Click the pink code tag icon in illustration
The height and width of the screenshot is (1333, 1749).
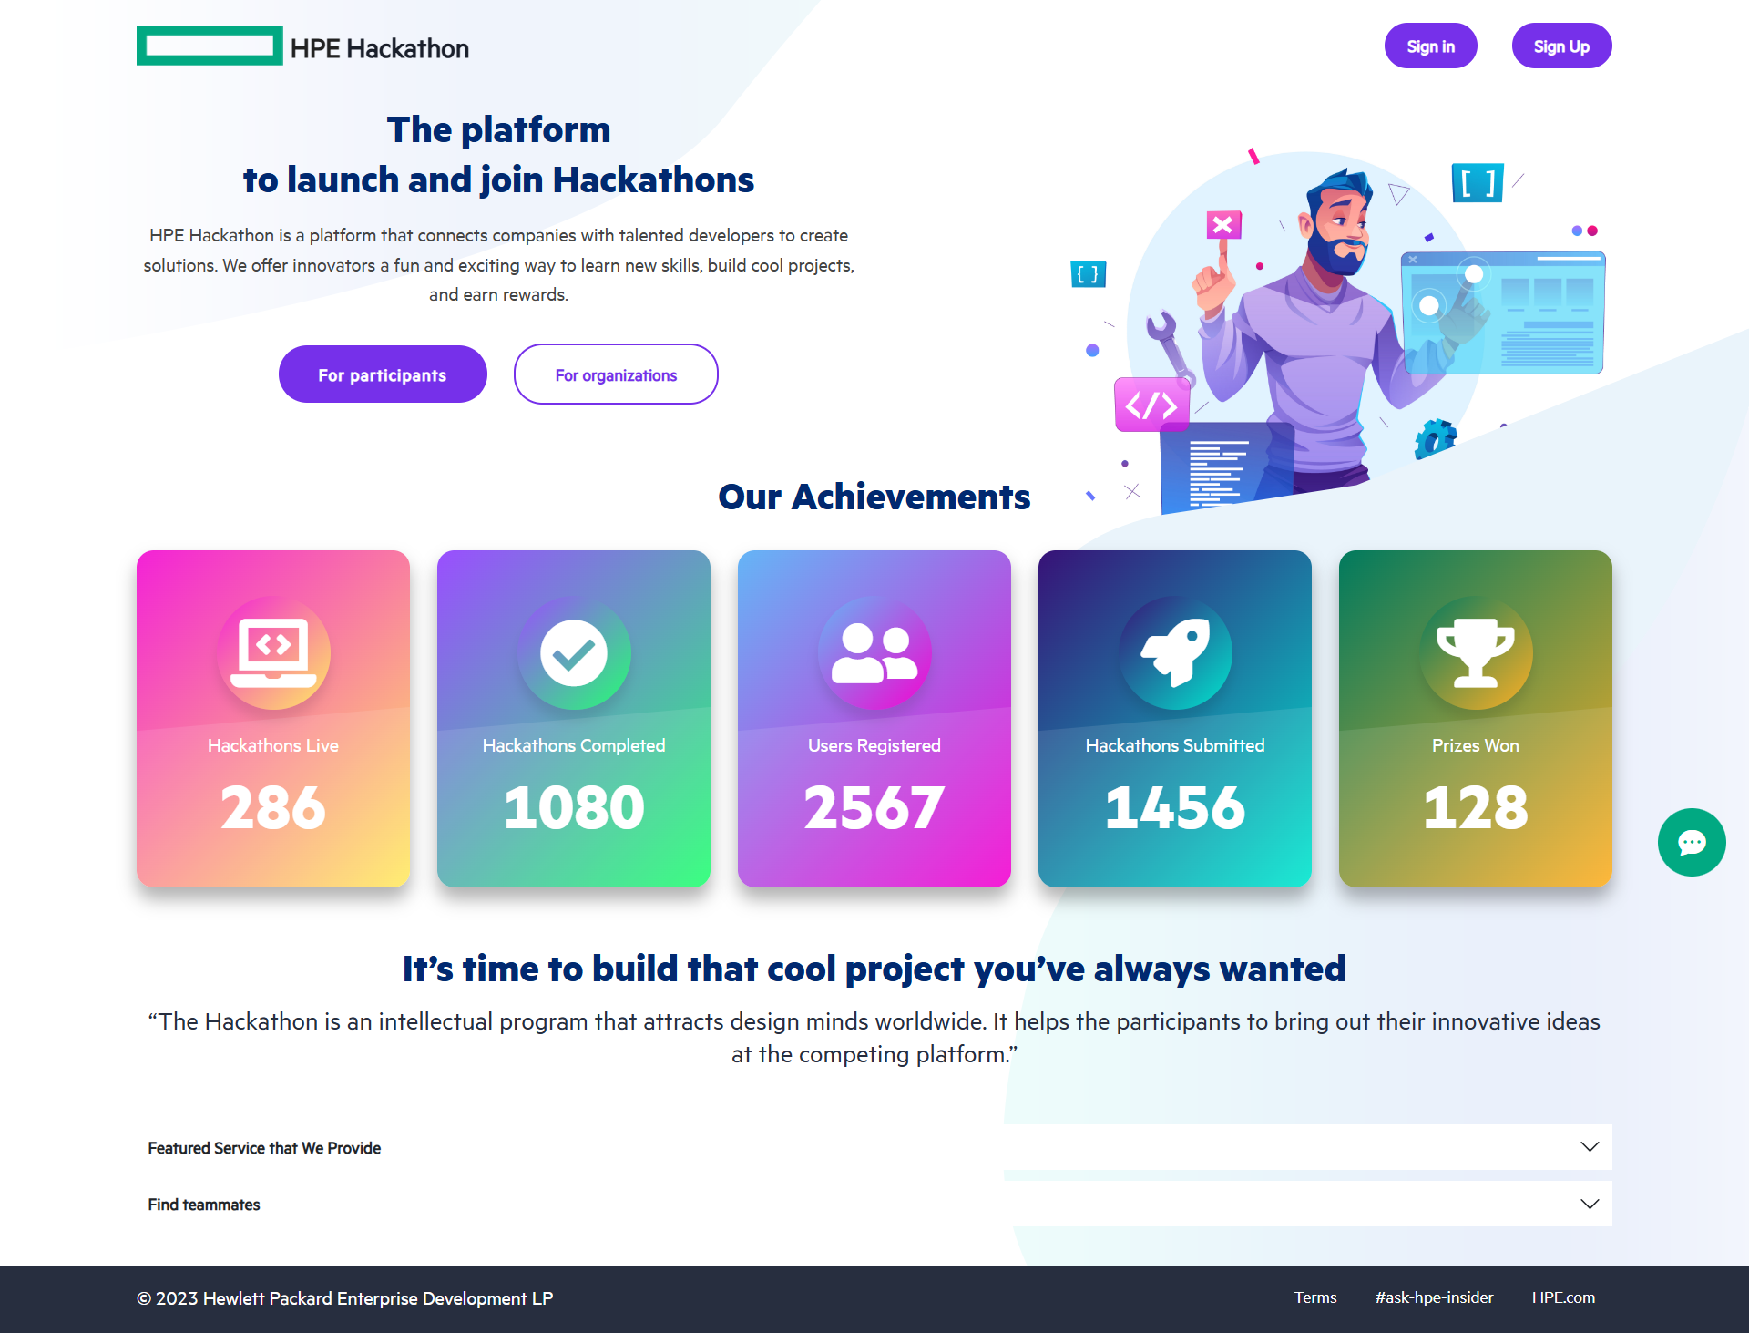[x=1151, y=405]
